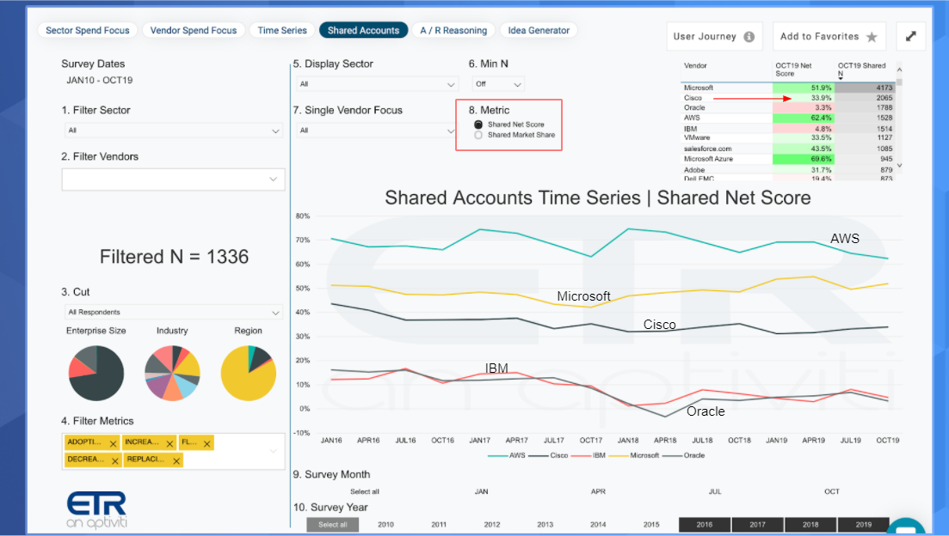The width and height of the screenshot is (949, 536).
Task: Expand the Min N dropdown
Action: click(x=498, y=84)
